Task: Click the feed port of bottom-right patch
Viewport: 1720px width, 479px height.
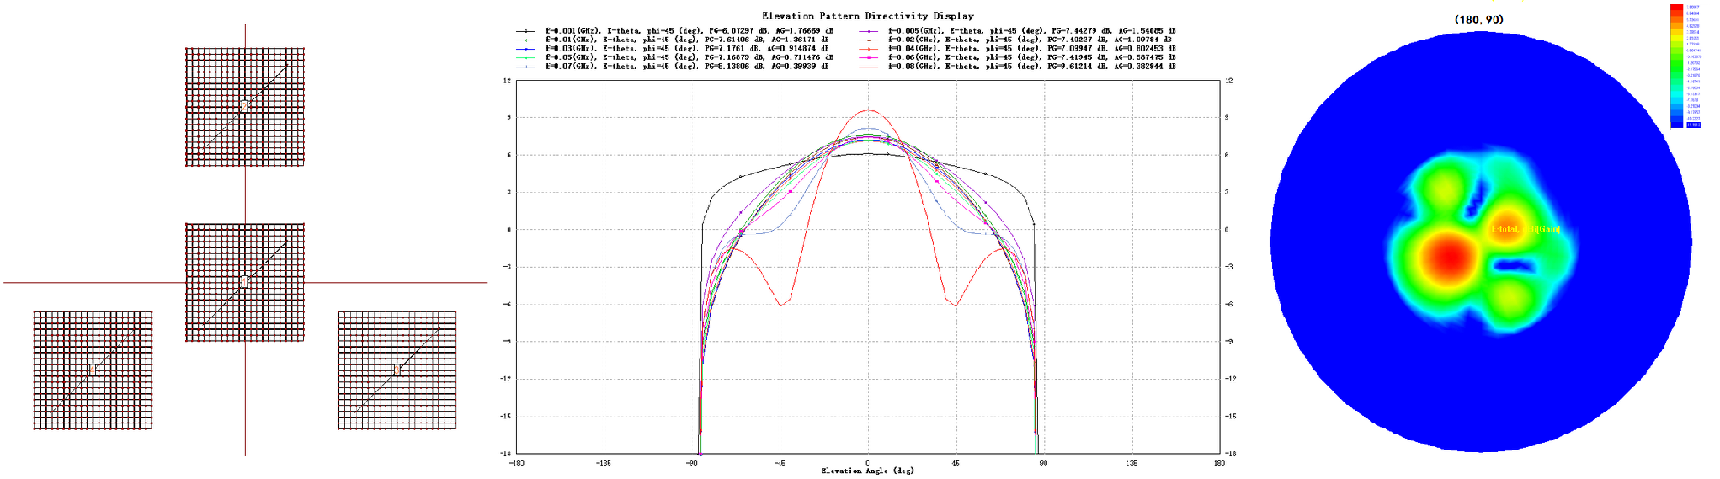Action: pyautogui.click(x=397, y=370)
